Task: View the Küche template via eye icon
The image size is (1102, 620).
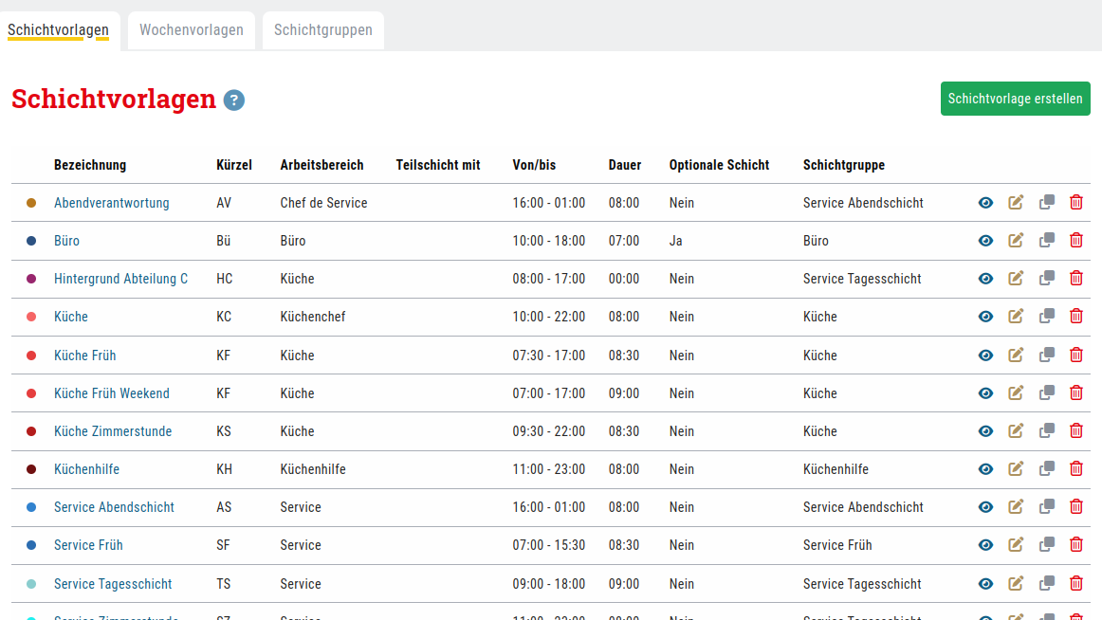Action: click(985, 317)
